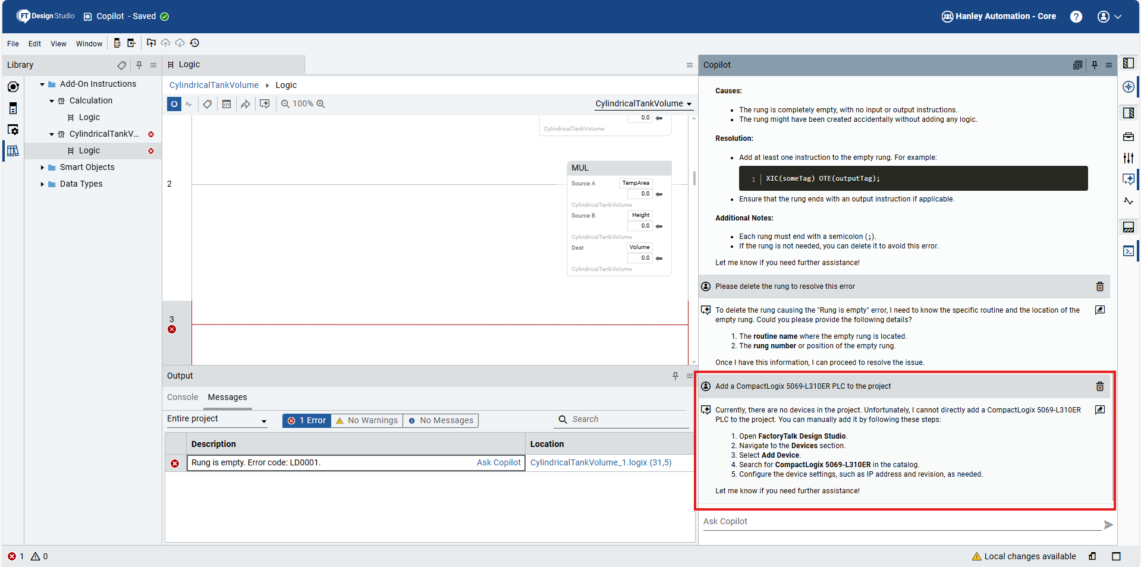Expand the Smart Objects folder
The image size is (1141, 567).
pyautogui.click(x=42, y=168)
